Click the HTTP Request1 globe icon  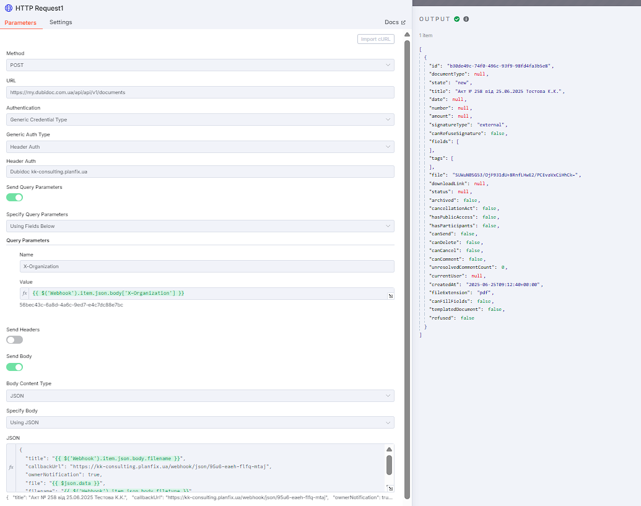pyautogui.click(x=9, y=8)
